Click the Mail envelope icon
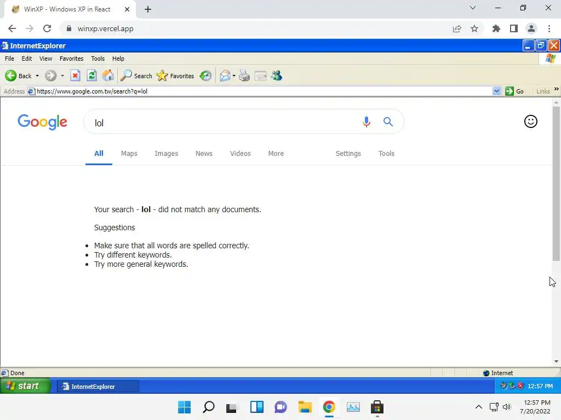Viewport: 561px width, 420px height. tap(225, 75)
